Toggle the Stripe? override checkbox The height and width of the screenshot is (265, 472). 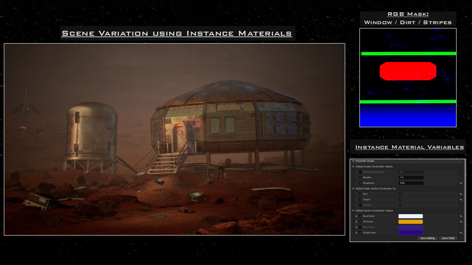coord(360,200)
